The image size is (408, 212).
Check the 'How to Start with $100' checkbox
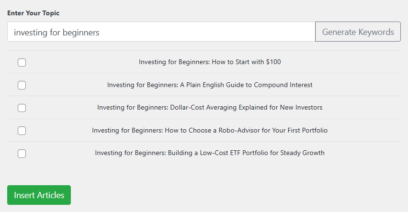(22, 62)
